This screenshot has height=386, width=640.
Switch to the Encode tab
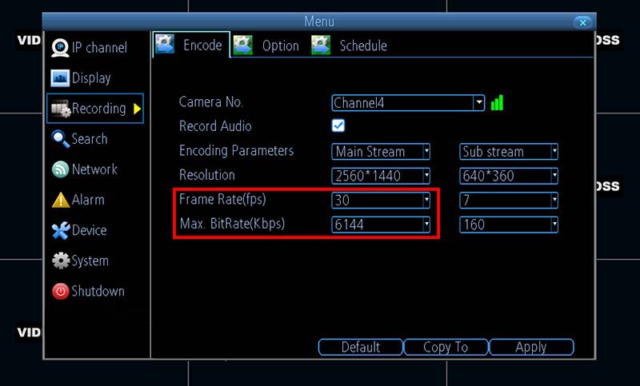pos(191,45)
